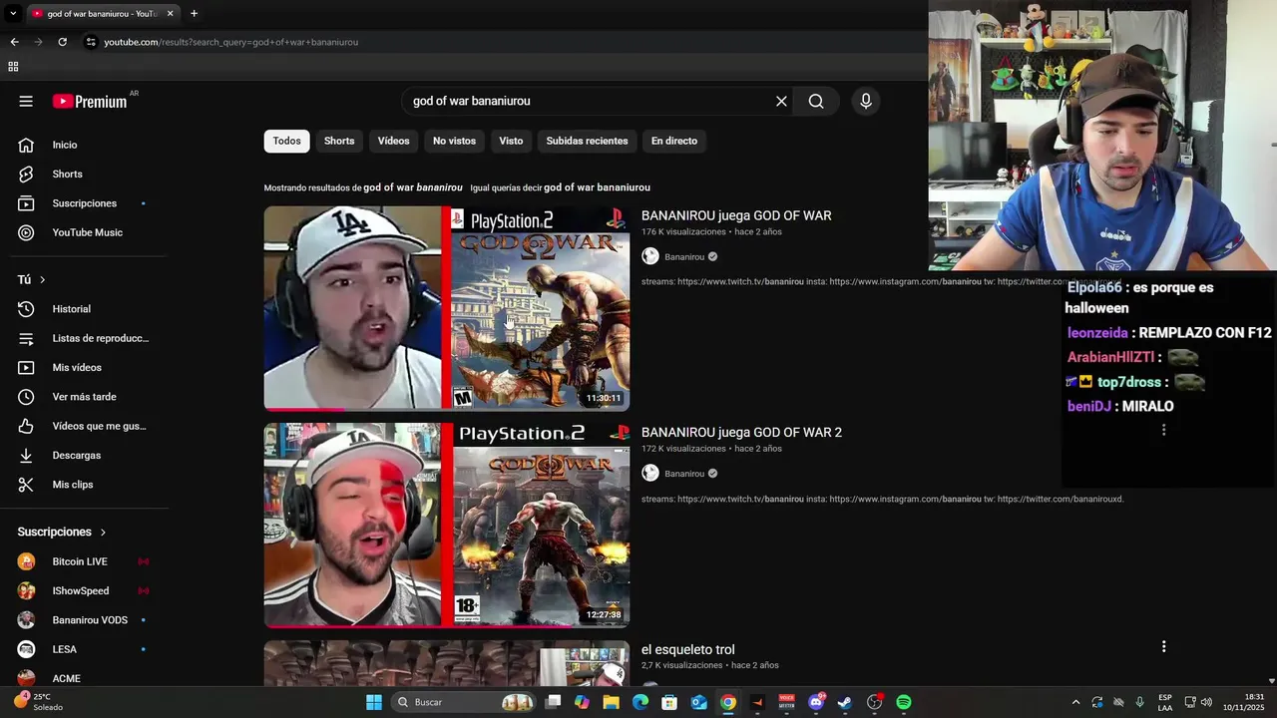Viewport: 1277px width, 718px height.
Task: Open Suscripciones in the sidebar
Action: (85, 203)
